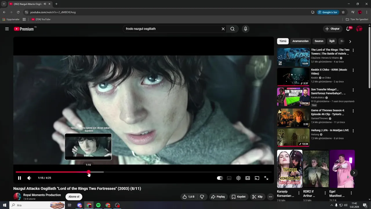Open options for Game of Thrones clip

click(x=353, y=111)
